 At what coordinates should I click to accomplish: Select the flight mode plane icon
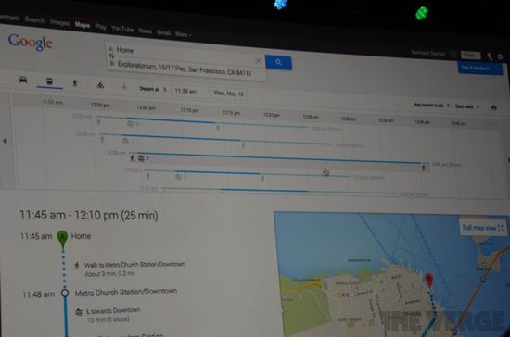124,87
